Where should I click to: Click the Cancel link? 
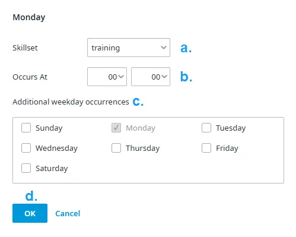[x=68, y=213]
